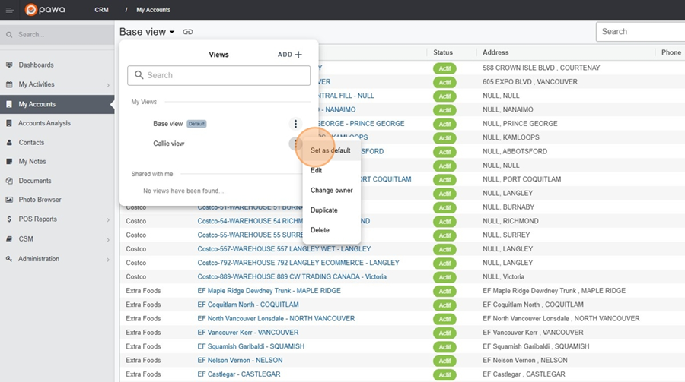Open Photo Browser from sidebar
The height and width of the screenshot is (382, 685).
coord(40,200)
